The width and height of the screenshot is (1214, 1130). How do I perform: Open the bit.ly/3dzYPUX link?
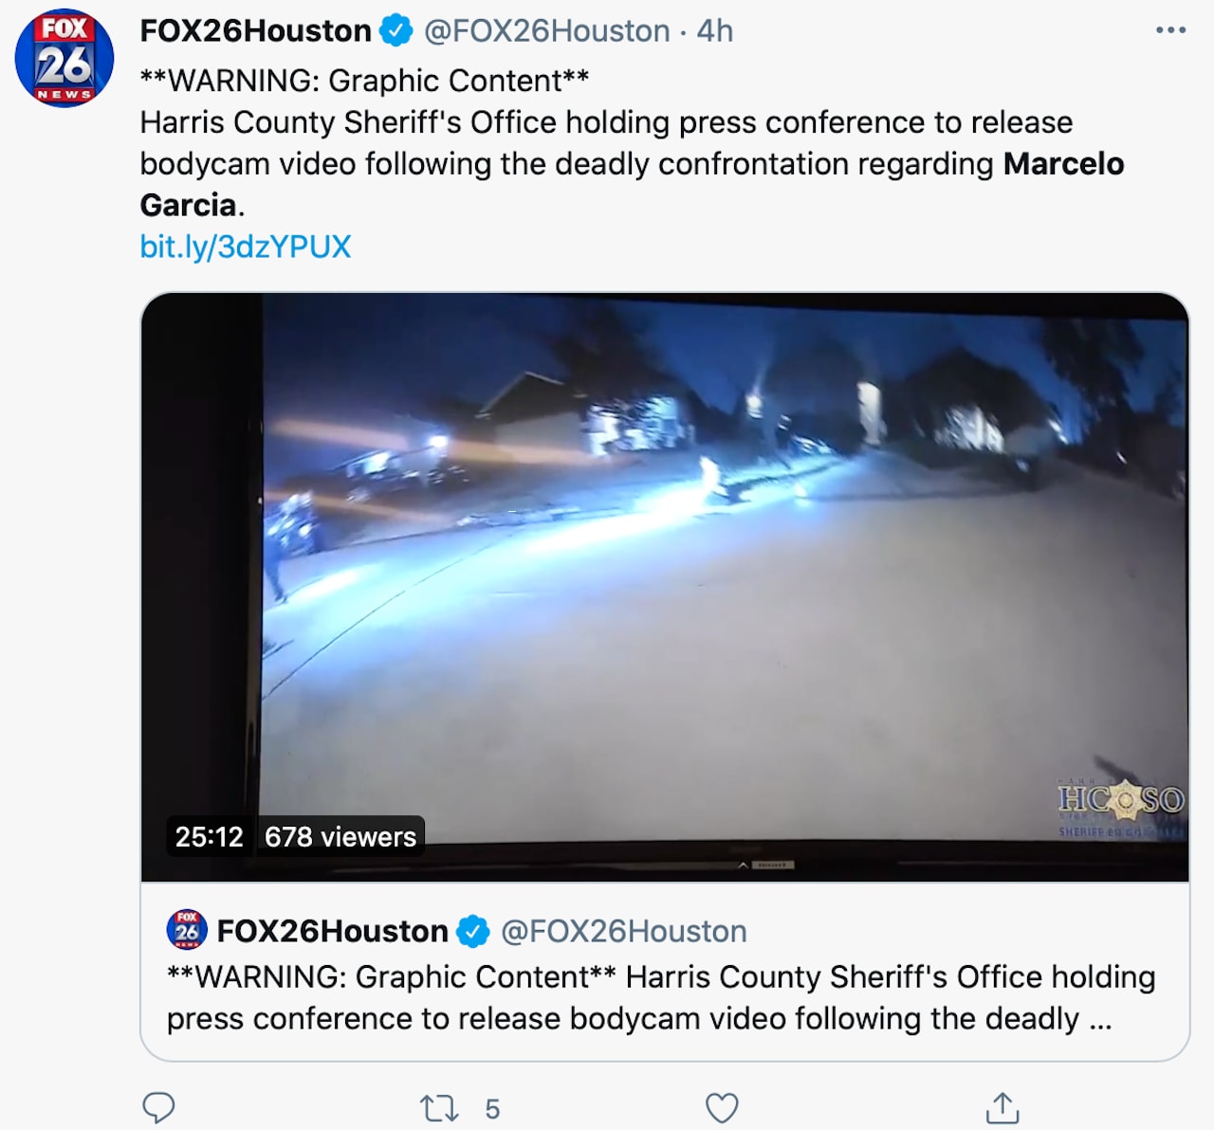[x=246, y=246]
